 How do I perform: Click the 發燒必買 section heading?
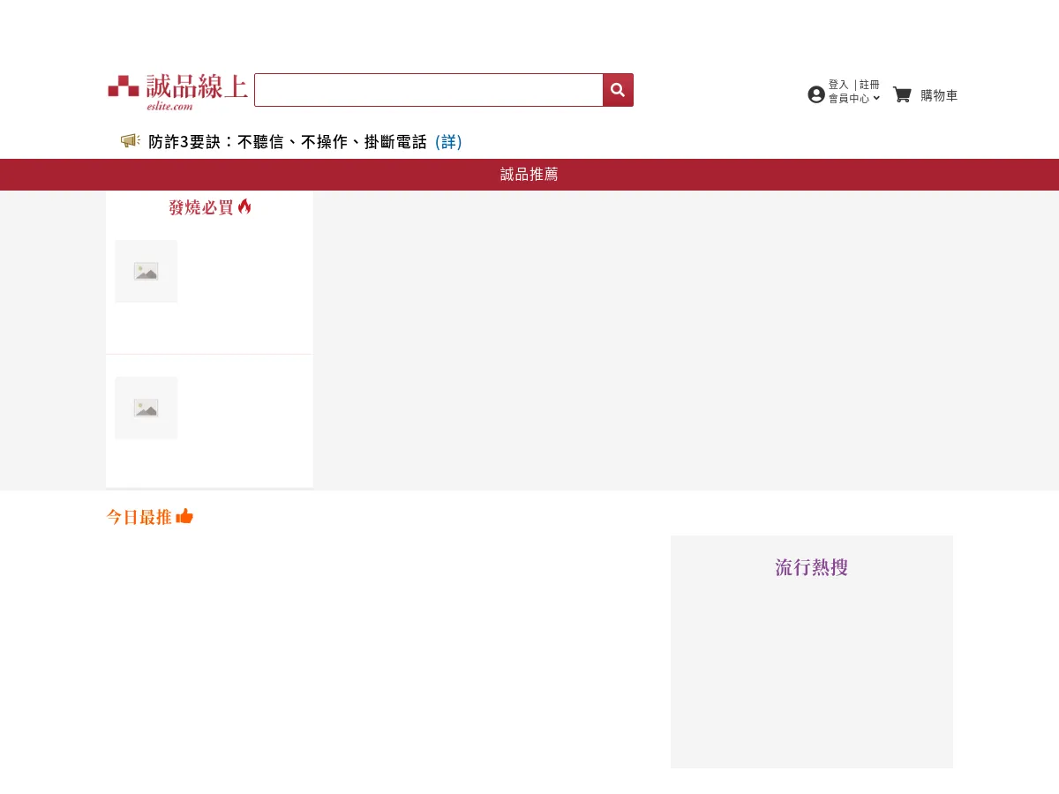click(x=201, y=207)
